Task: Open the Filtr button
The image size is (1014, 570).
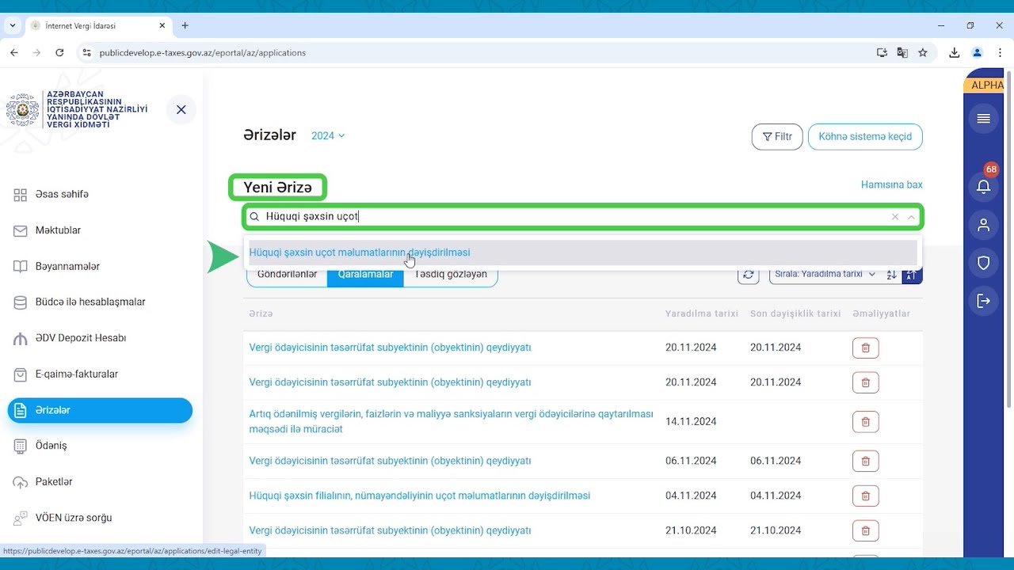Action: point(777,136)
